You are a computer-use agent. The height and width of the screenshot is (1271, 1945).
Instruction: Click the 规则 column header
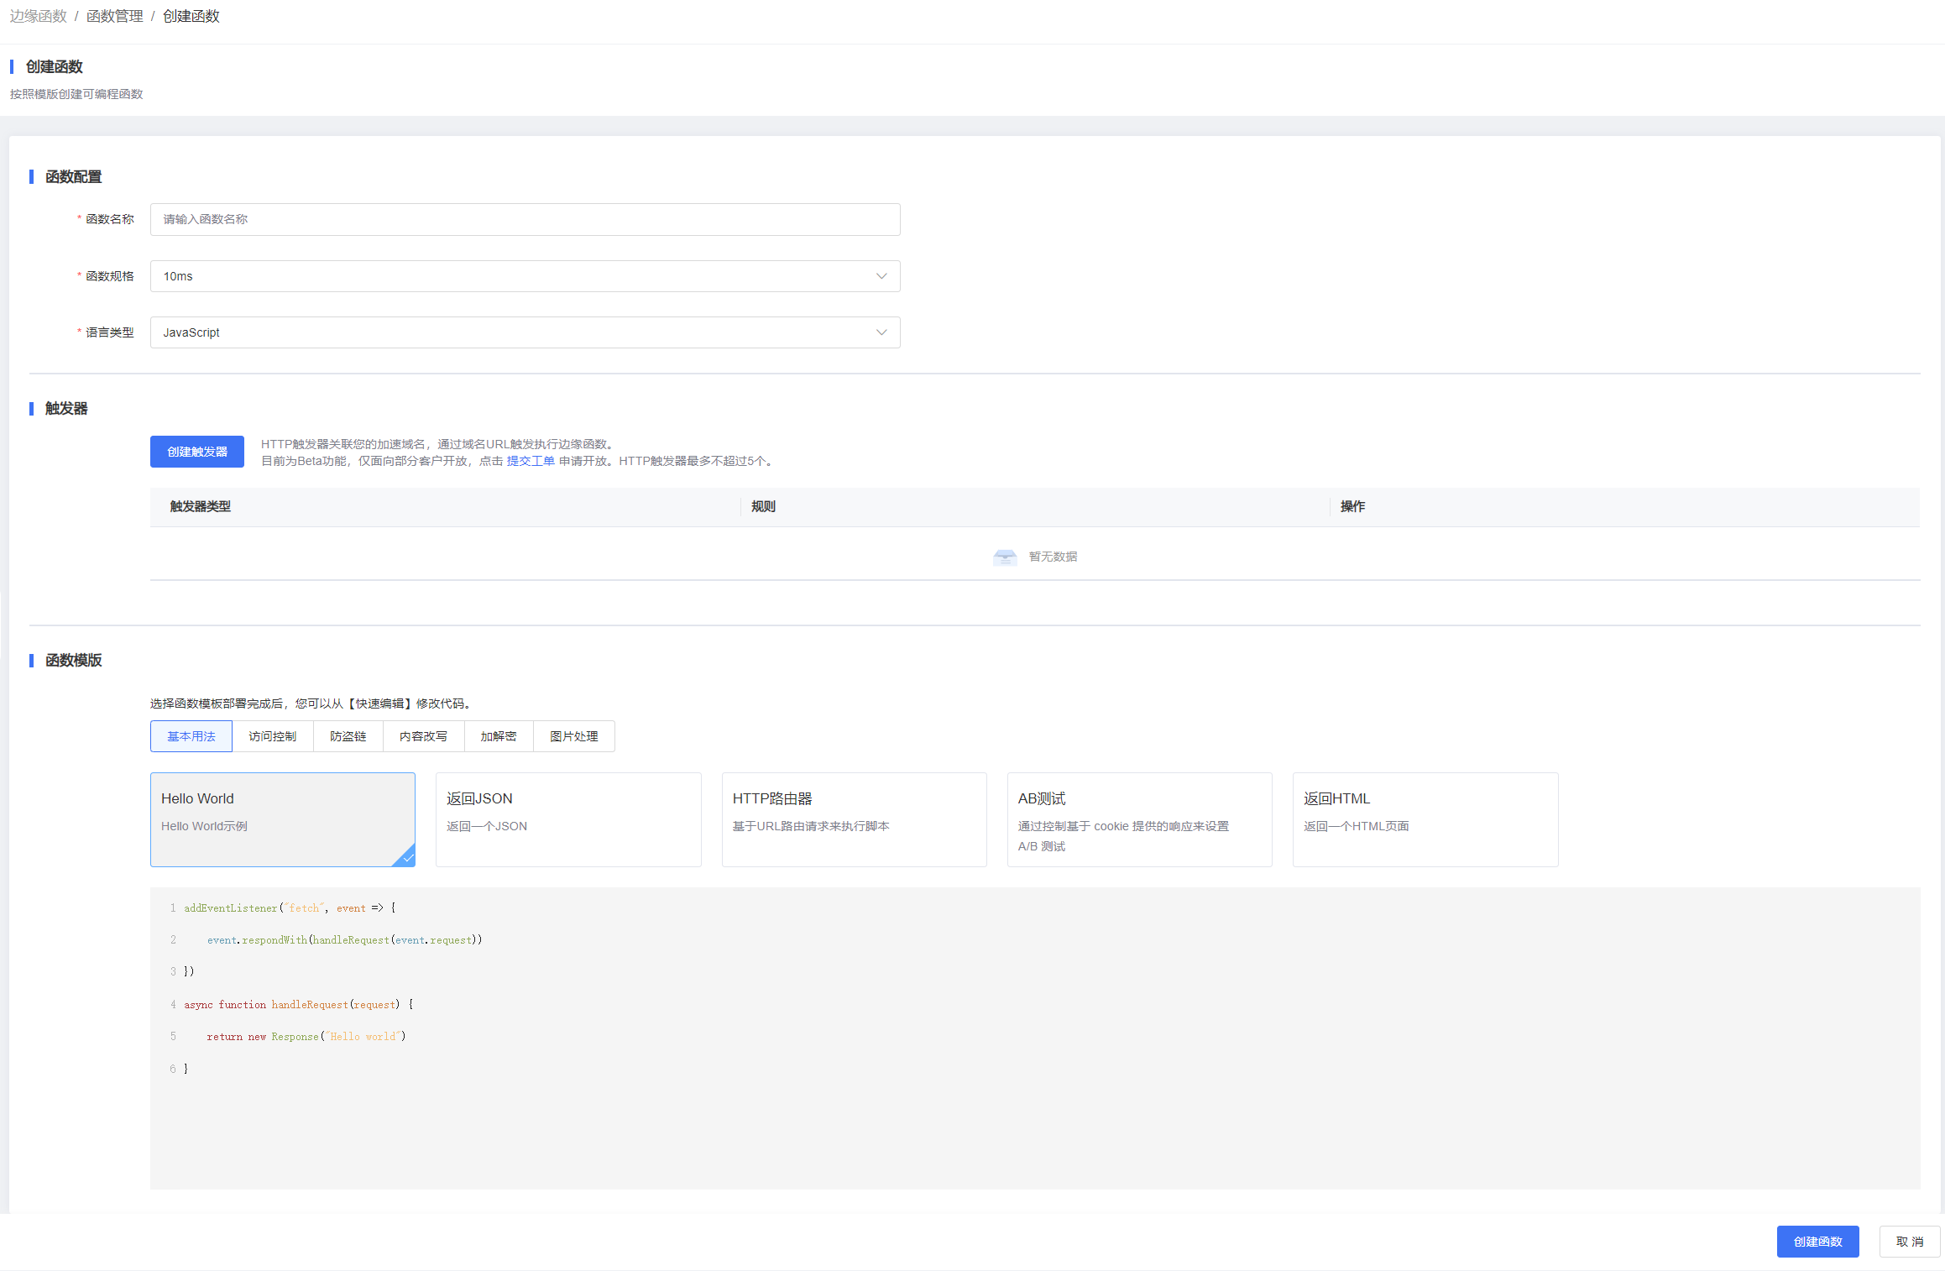[763, 506]
